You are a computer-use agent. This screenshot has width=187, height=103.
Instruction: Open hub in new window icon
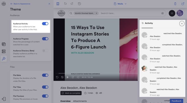tap(183, 4)
